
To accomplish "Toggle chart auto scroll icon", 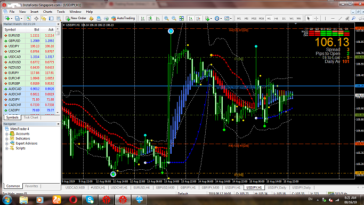I will (191, 18).
